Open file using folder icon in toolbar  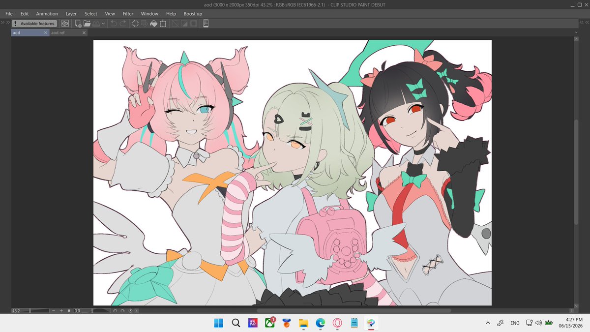coord(87,24)
